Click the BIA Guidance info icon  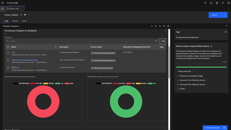[211, 46]
